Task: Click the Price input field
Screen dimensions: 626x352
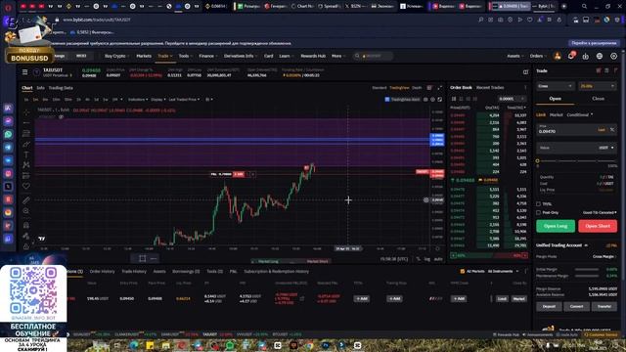Action: pos(576,129)
